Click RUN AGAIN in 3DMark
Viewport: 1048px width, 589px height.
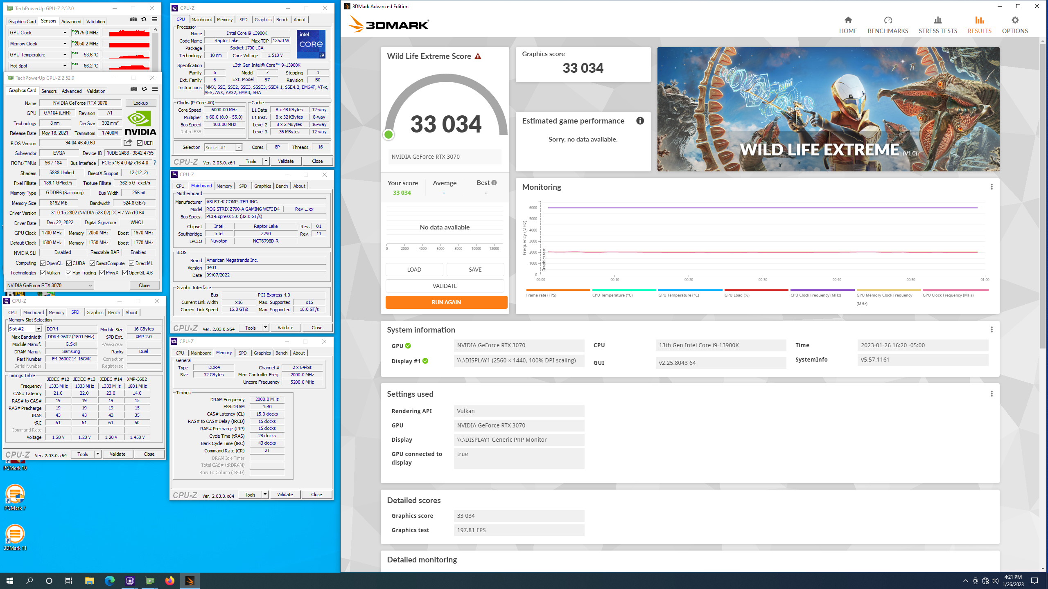(x=446, y=302)
